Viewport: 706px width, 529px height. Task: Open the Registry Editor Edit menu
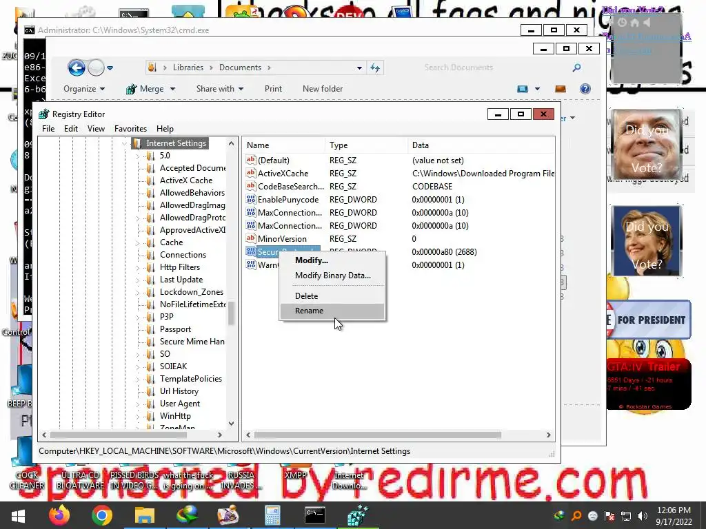tap(71, 129)
